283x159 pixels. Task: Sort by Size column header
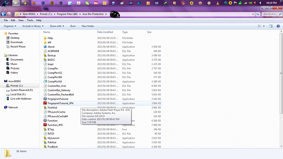coord(154,32)
